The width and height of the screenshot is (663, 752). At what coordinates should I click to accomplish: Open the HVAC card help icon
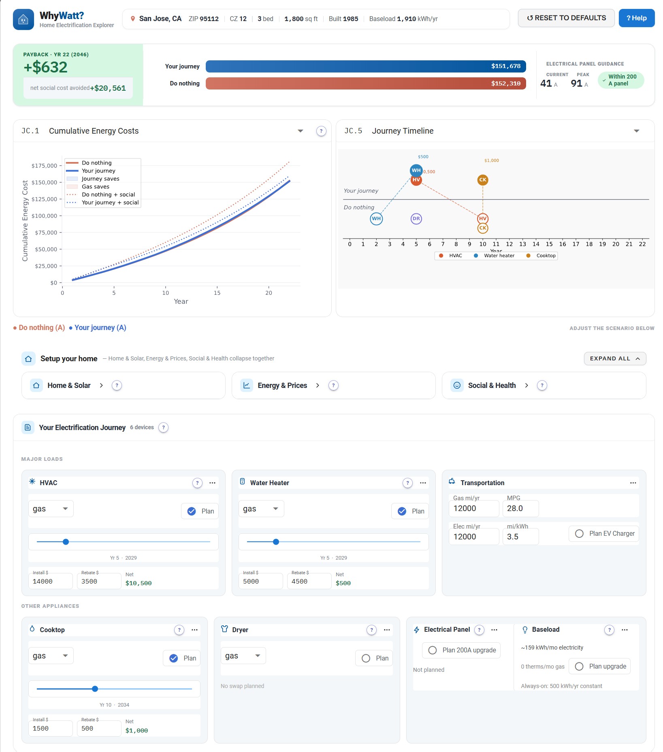[x=197, y=483]
